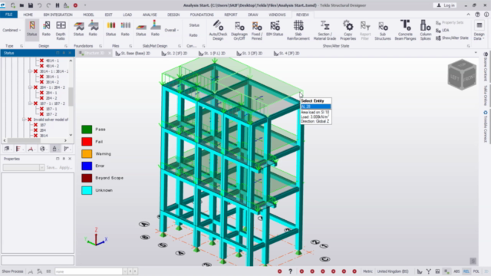This screenshot has height=276, width=491.
Task: Open the St. 4 (3F) 2D view tab
Action: [x=286, y=54]
